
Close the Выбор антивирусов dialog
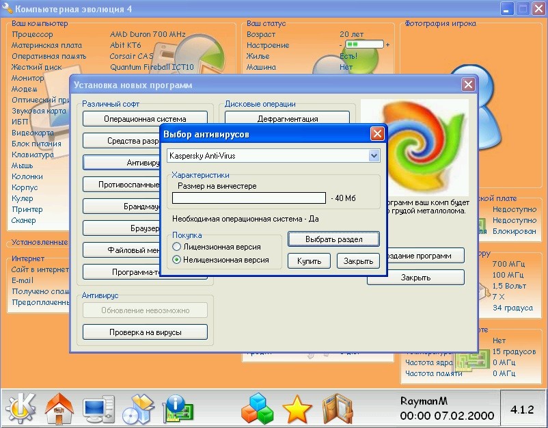point(377,133)
